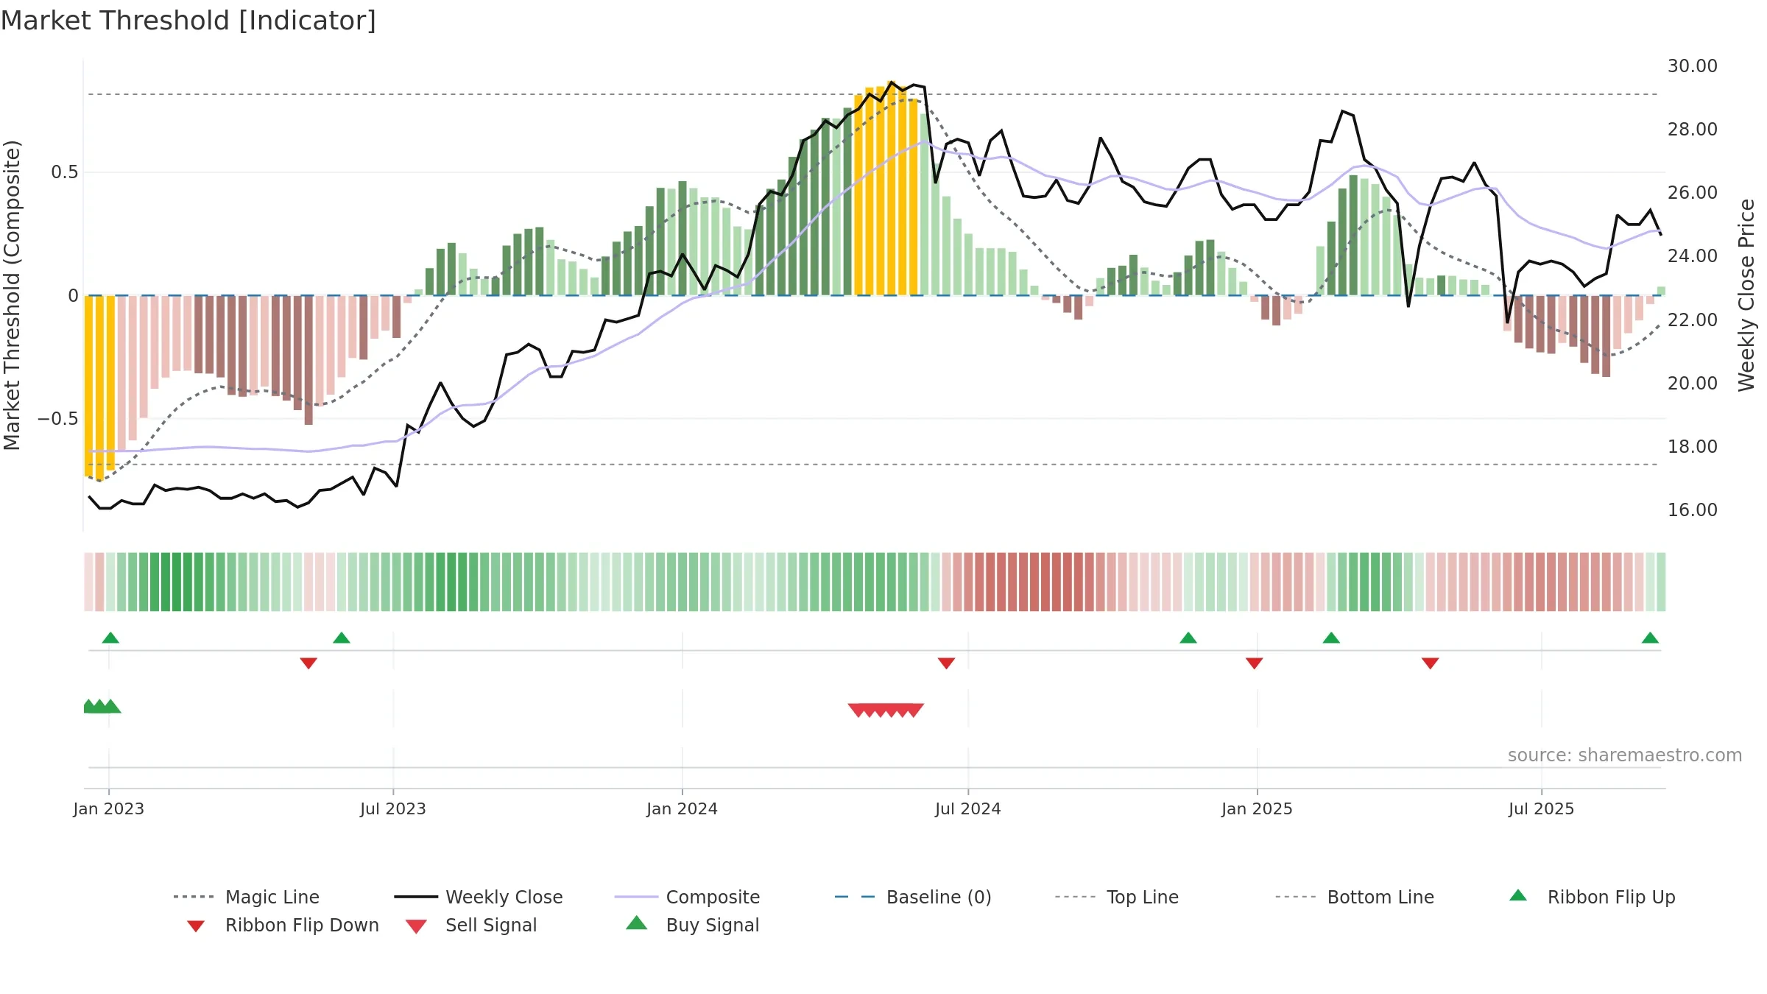This screenshot has height=994, width=1767.
Task: Click the Ribbon Flip Down marker in May 2023
Action: (308, 663)
